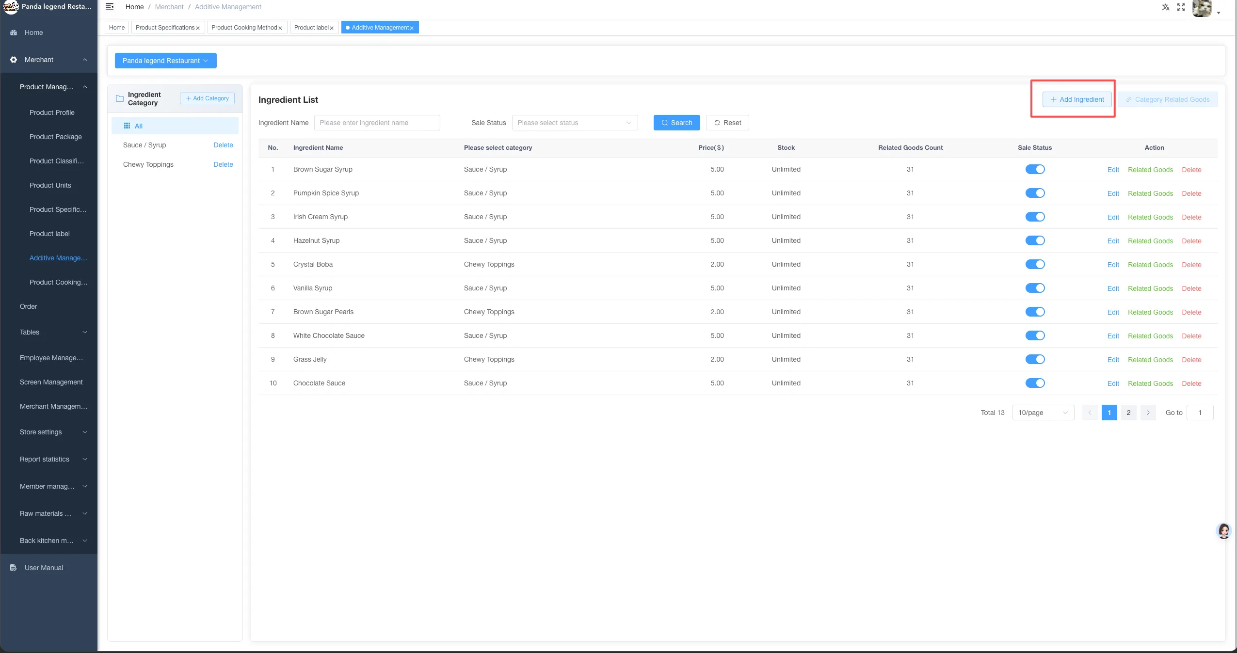This screenshot has height=653, width=1237.
Task: Toggle sale status for Pumpkin Spice Syrup
Action: 1035,193
